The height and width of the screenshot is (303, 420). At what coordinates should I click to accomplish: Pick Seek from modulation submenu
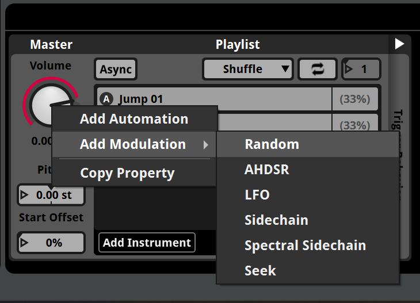pos(260,271)
